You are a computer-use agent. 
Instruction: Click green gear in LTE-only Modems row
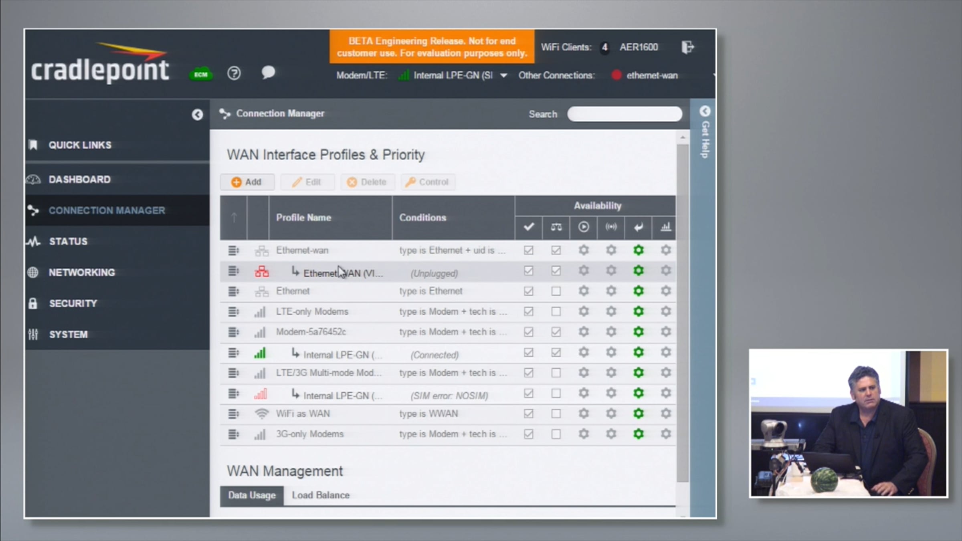click(x=639, y=311)
